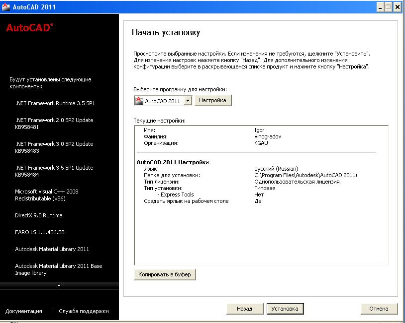405x323 pixels.
Task: Select .NET Framework 3.5 SP1 Update KB958484
Action: point(54,171)
